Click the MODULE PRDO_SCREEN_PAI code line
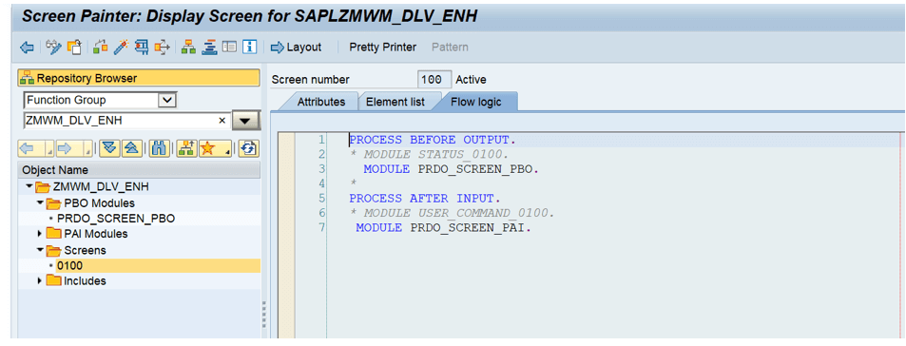 (443, 227)
